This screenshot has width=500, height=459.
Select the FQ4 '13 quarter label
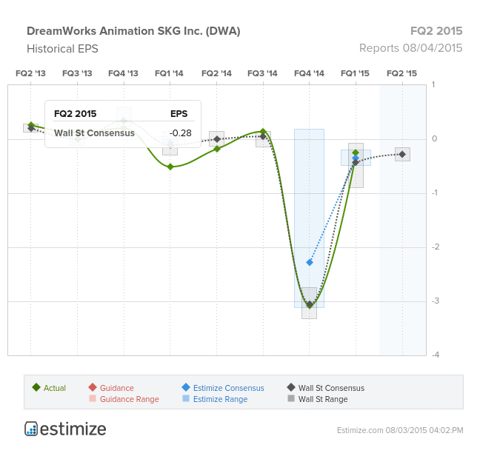(x=124, y=73)
